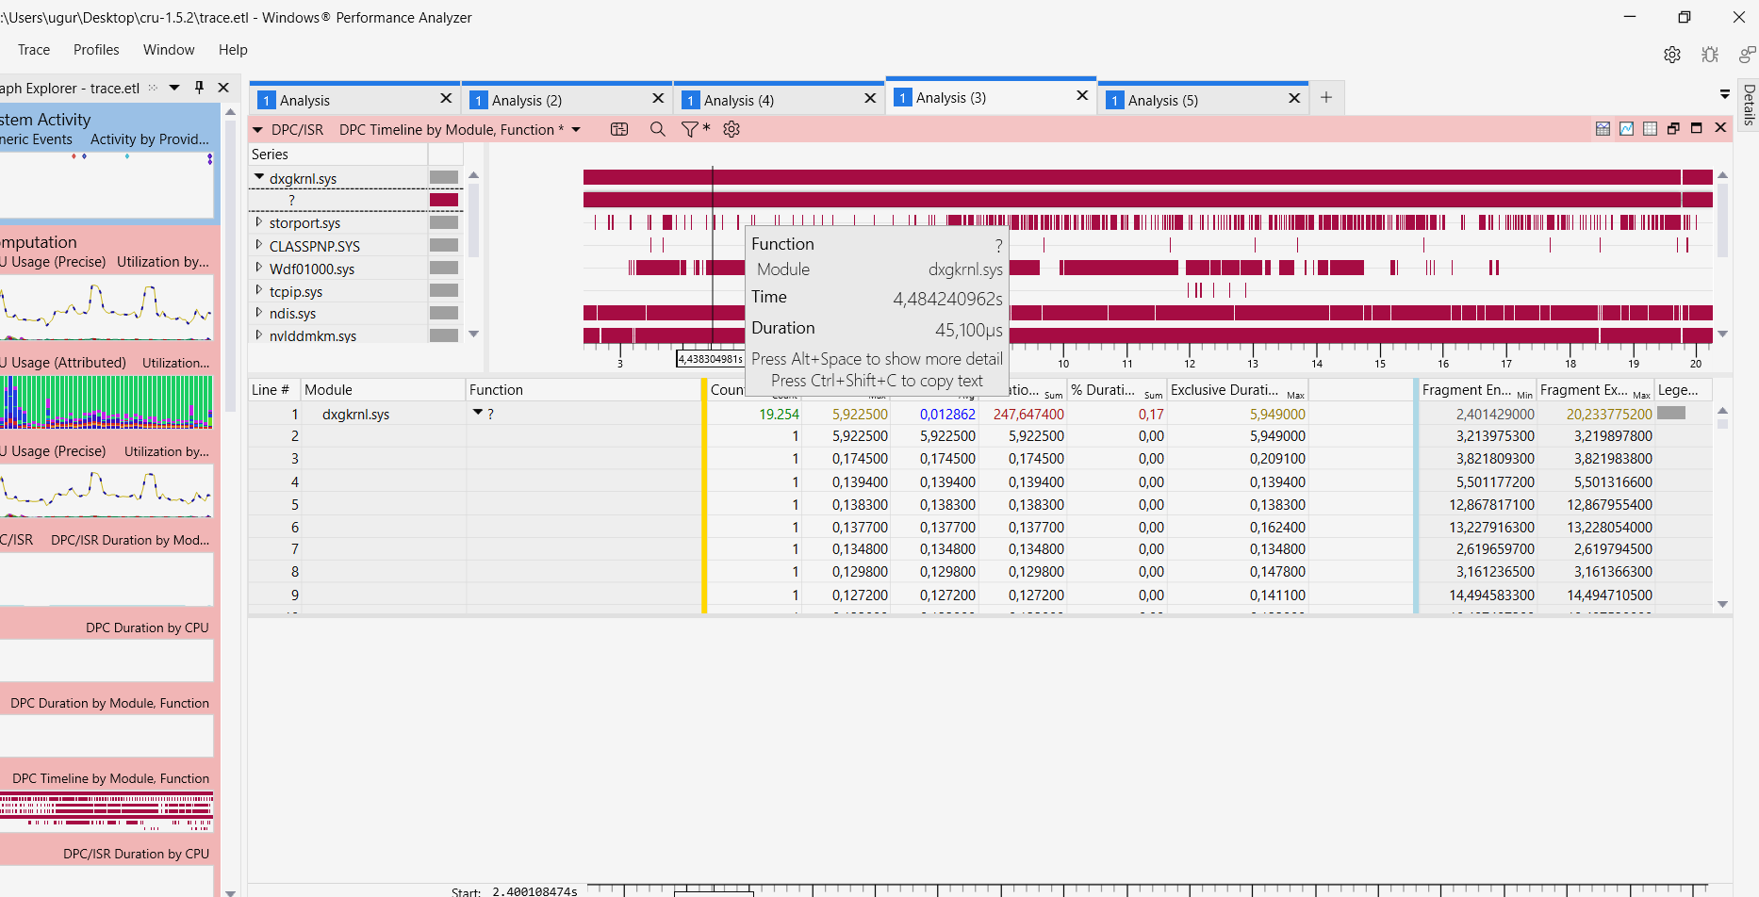Toggle nvlddmkm.sys series visibility box
The image size is (1759, 897).
444,335
